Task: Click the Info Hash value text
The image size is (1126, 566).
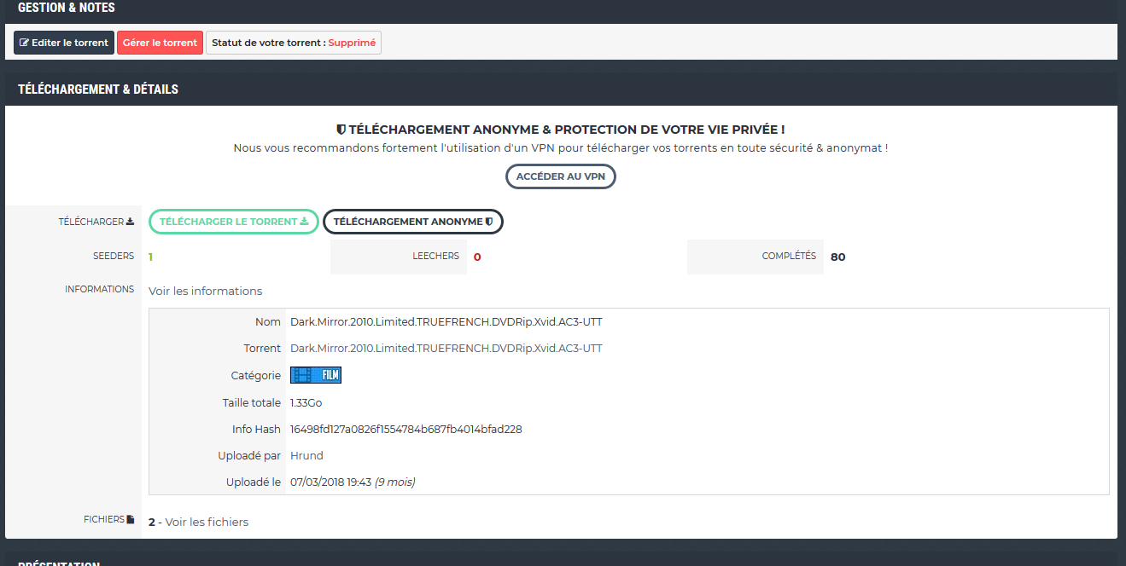Action: coord(405,429)
